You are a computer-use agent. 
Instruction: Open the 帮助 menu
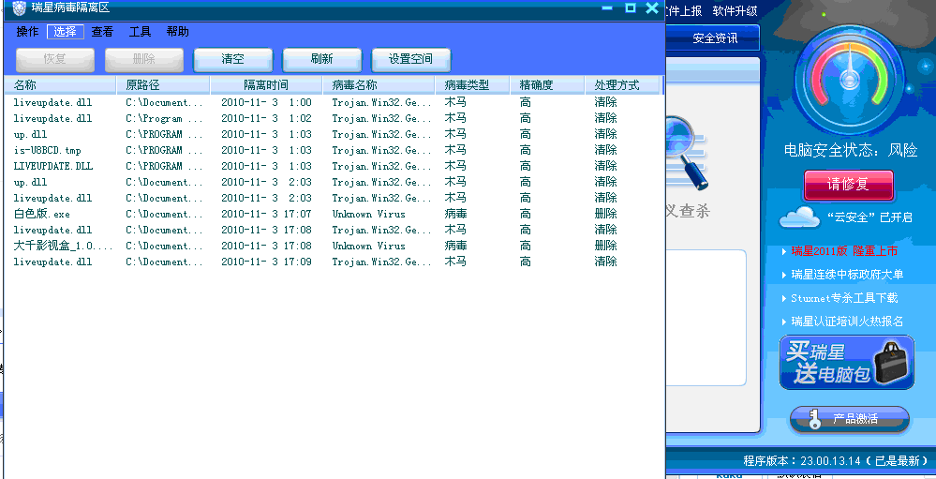click(x=177, y=32)
